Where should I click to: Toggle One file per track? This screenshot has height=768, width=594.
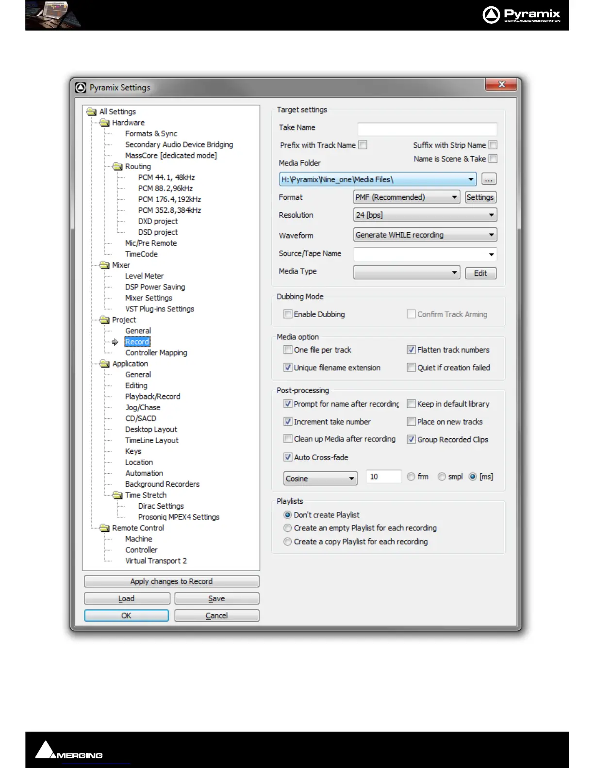288,350
